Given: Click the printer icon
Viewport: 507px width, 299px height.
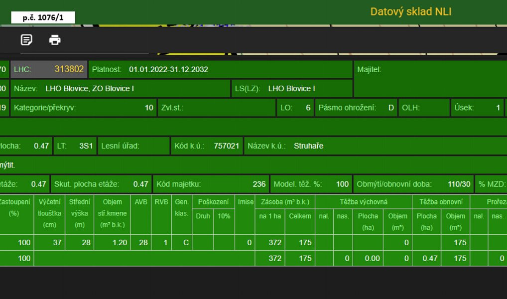Looking at the screenshot, I should pyautogui.click(x=55, y=40).
